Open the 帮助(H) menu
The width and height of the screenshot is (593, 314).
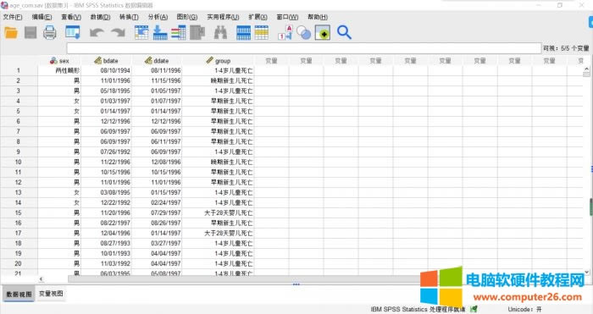click(x=318, y=17)
